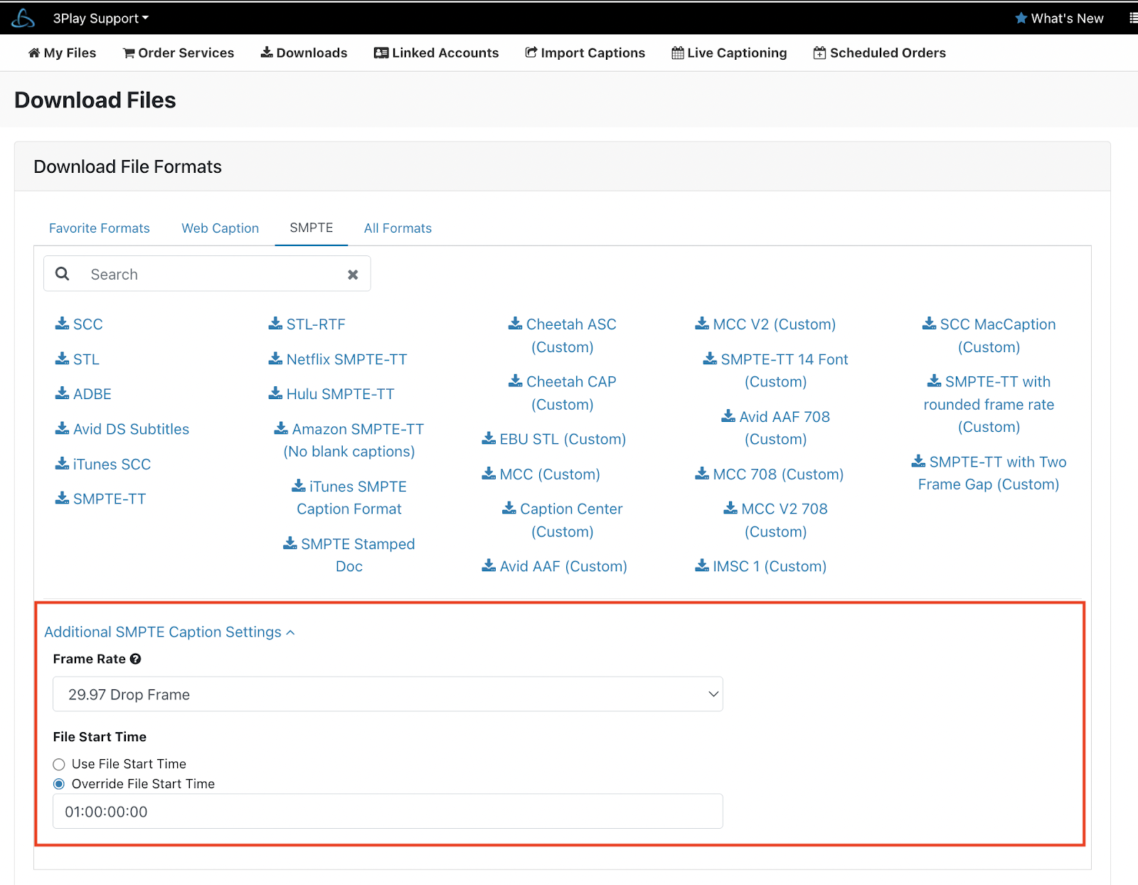Viewport: 1138px width, 885px height.
Task: Download the ADBE format
Action: pos(83,394)
